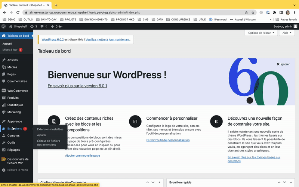Click the Créer plus button
Viewport: 299px width, 187px height.
(57, 27)
